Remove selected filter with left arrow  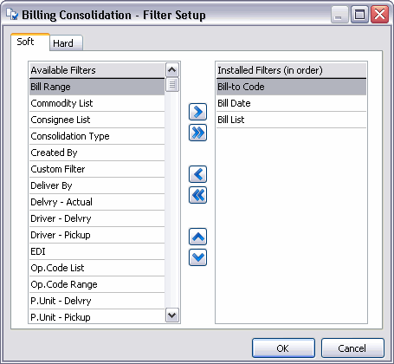point(197,174)
